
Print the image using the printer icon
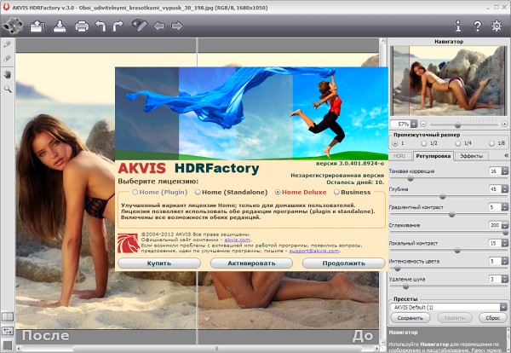point(82,26)
